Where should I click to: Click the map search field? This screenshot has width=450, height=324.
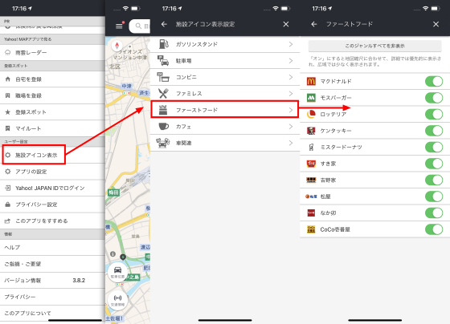pyautogui.click(x=140, y=26)
